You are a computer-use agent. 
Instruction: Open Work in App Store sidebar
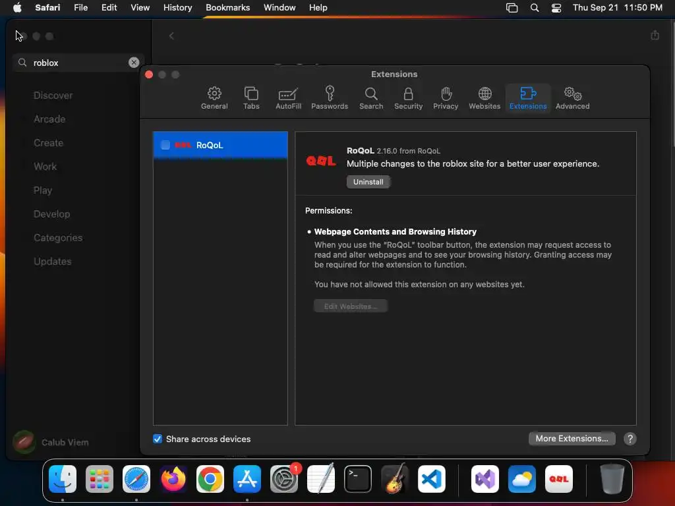[45, 167]
